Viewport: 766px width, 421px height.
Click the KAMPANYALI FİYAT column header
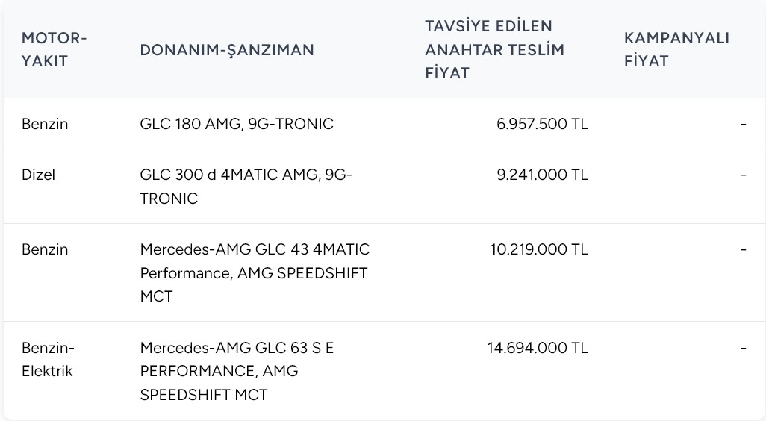(x=676, y=49)
